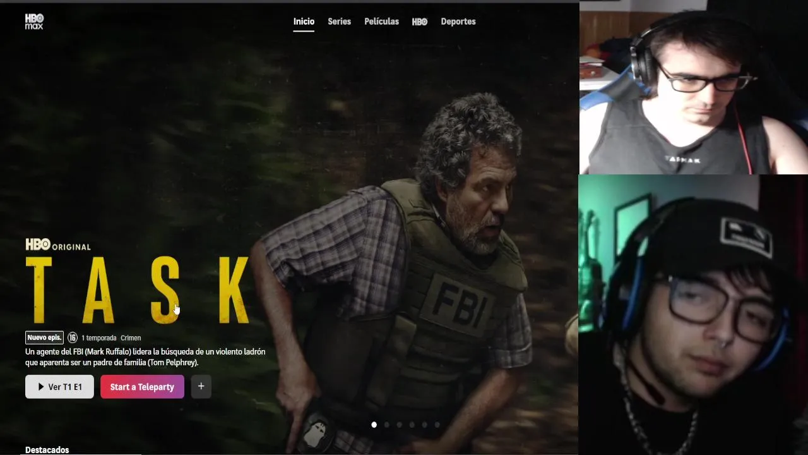Jump to the fourth carousel slide dot
The image size is (808, 455).
click(x=412, y=425)
